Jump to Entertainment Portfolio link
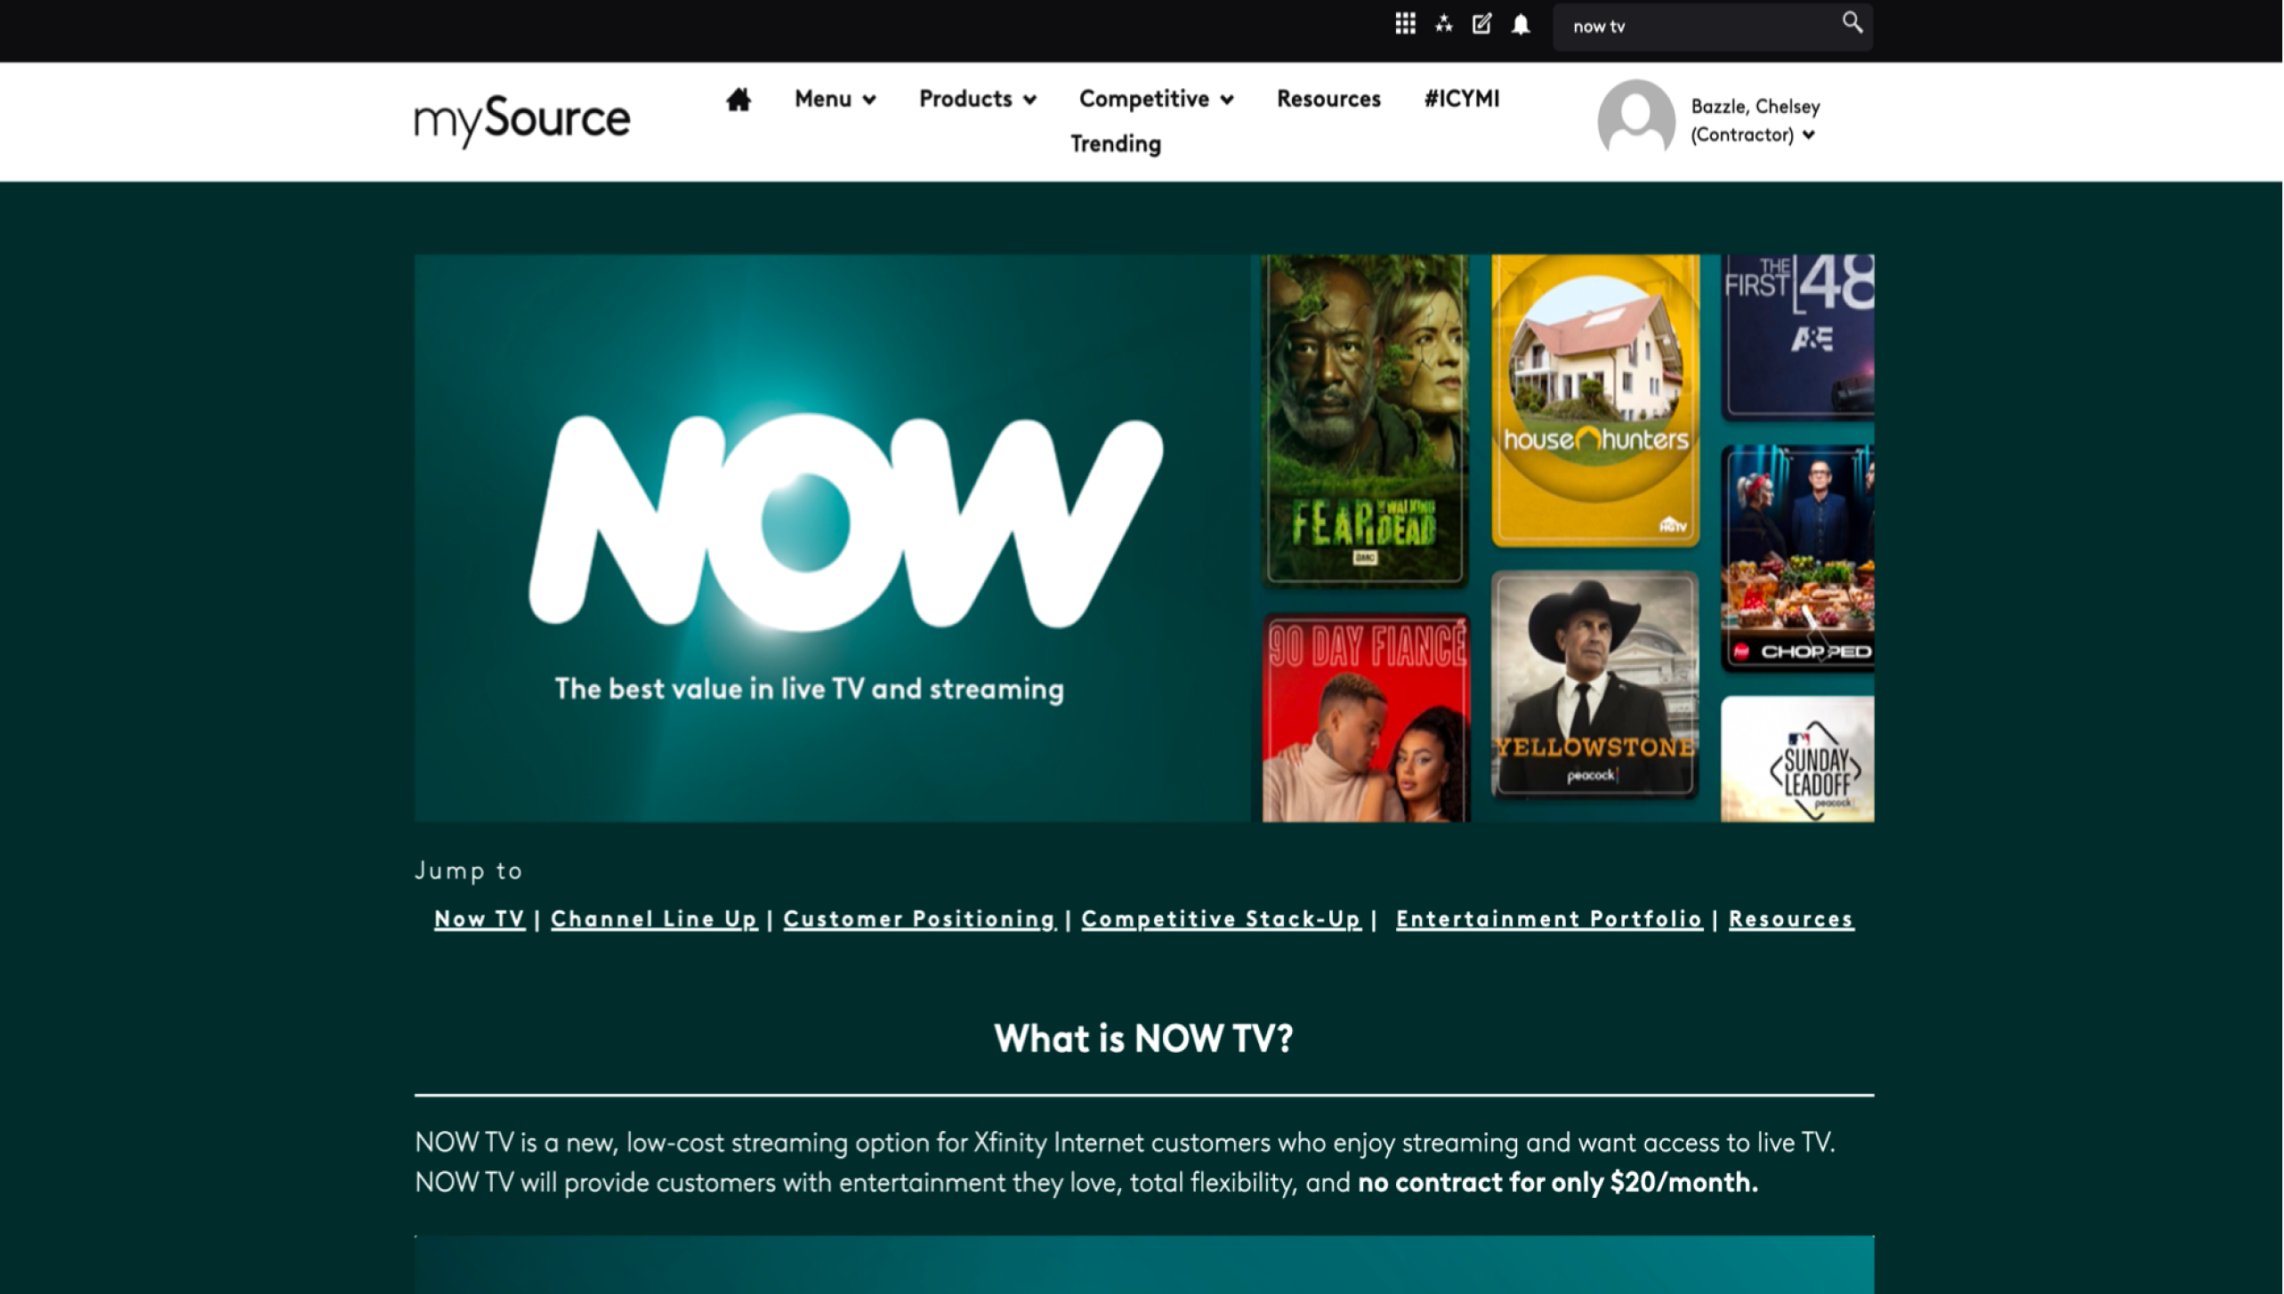Image resolution: width=2284 pixels, height=1294 pixels. point(1549,918)
